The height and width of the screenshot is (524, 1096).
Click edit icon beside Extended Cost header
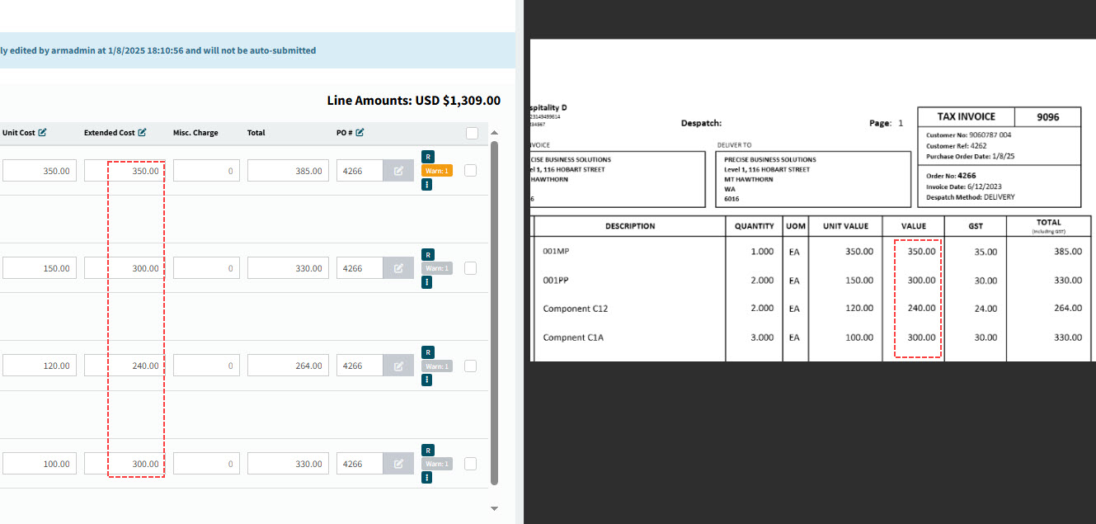pyautogui.click(x=142, y=132)
